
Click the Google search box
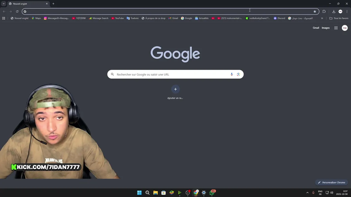(x=175, y=74)
